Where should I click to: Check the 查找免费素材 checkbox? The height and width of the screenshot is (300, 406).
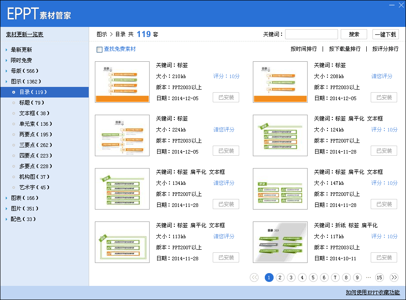(x=99, y=49)
